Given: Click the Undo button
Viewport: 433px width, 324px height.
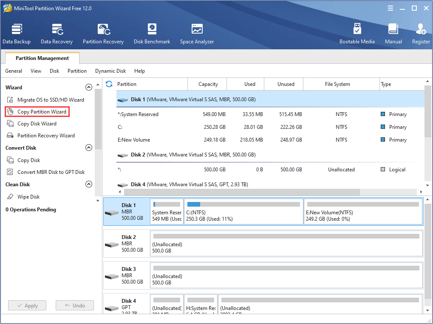Looking at the screenshot, I should tap(75, 305).
